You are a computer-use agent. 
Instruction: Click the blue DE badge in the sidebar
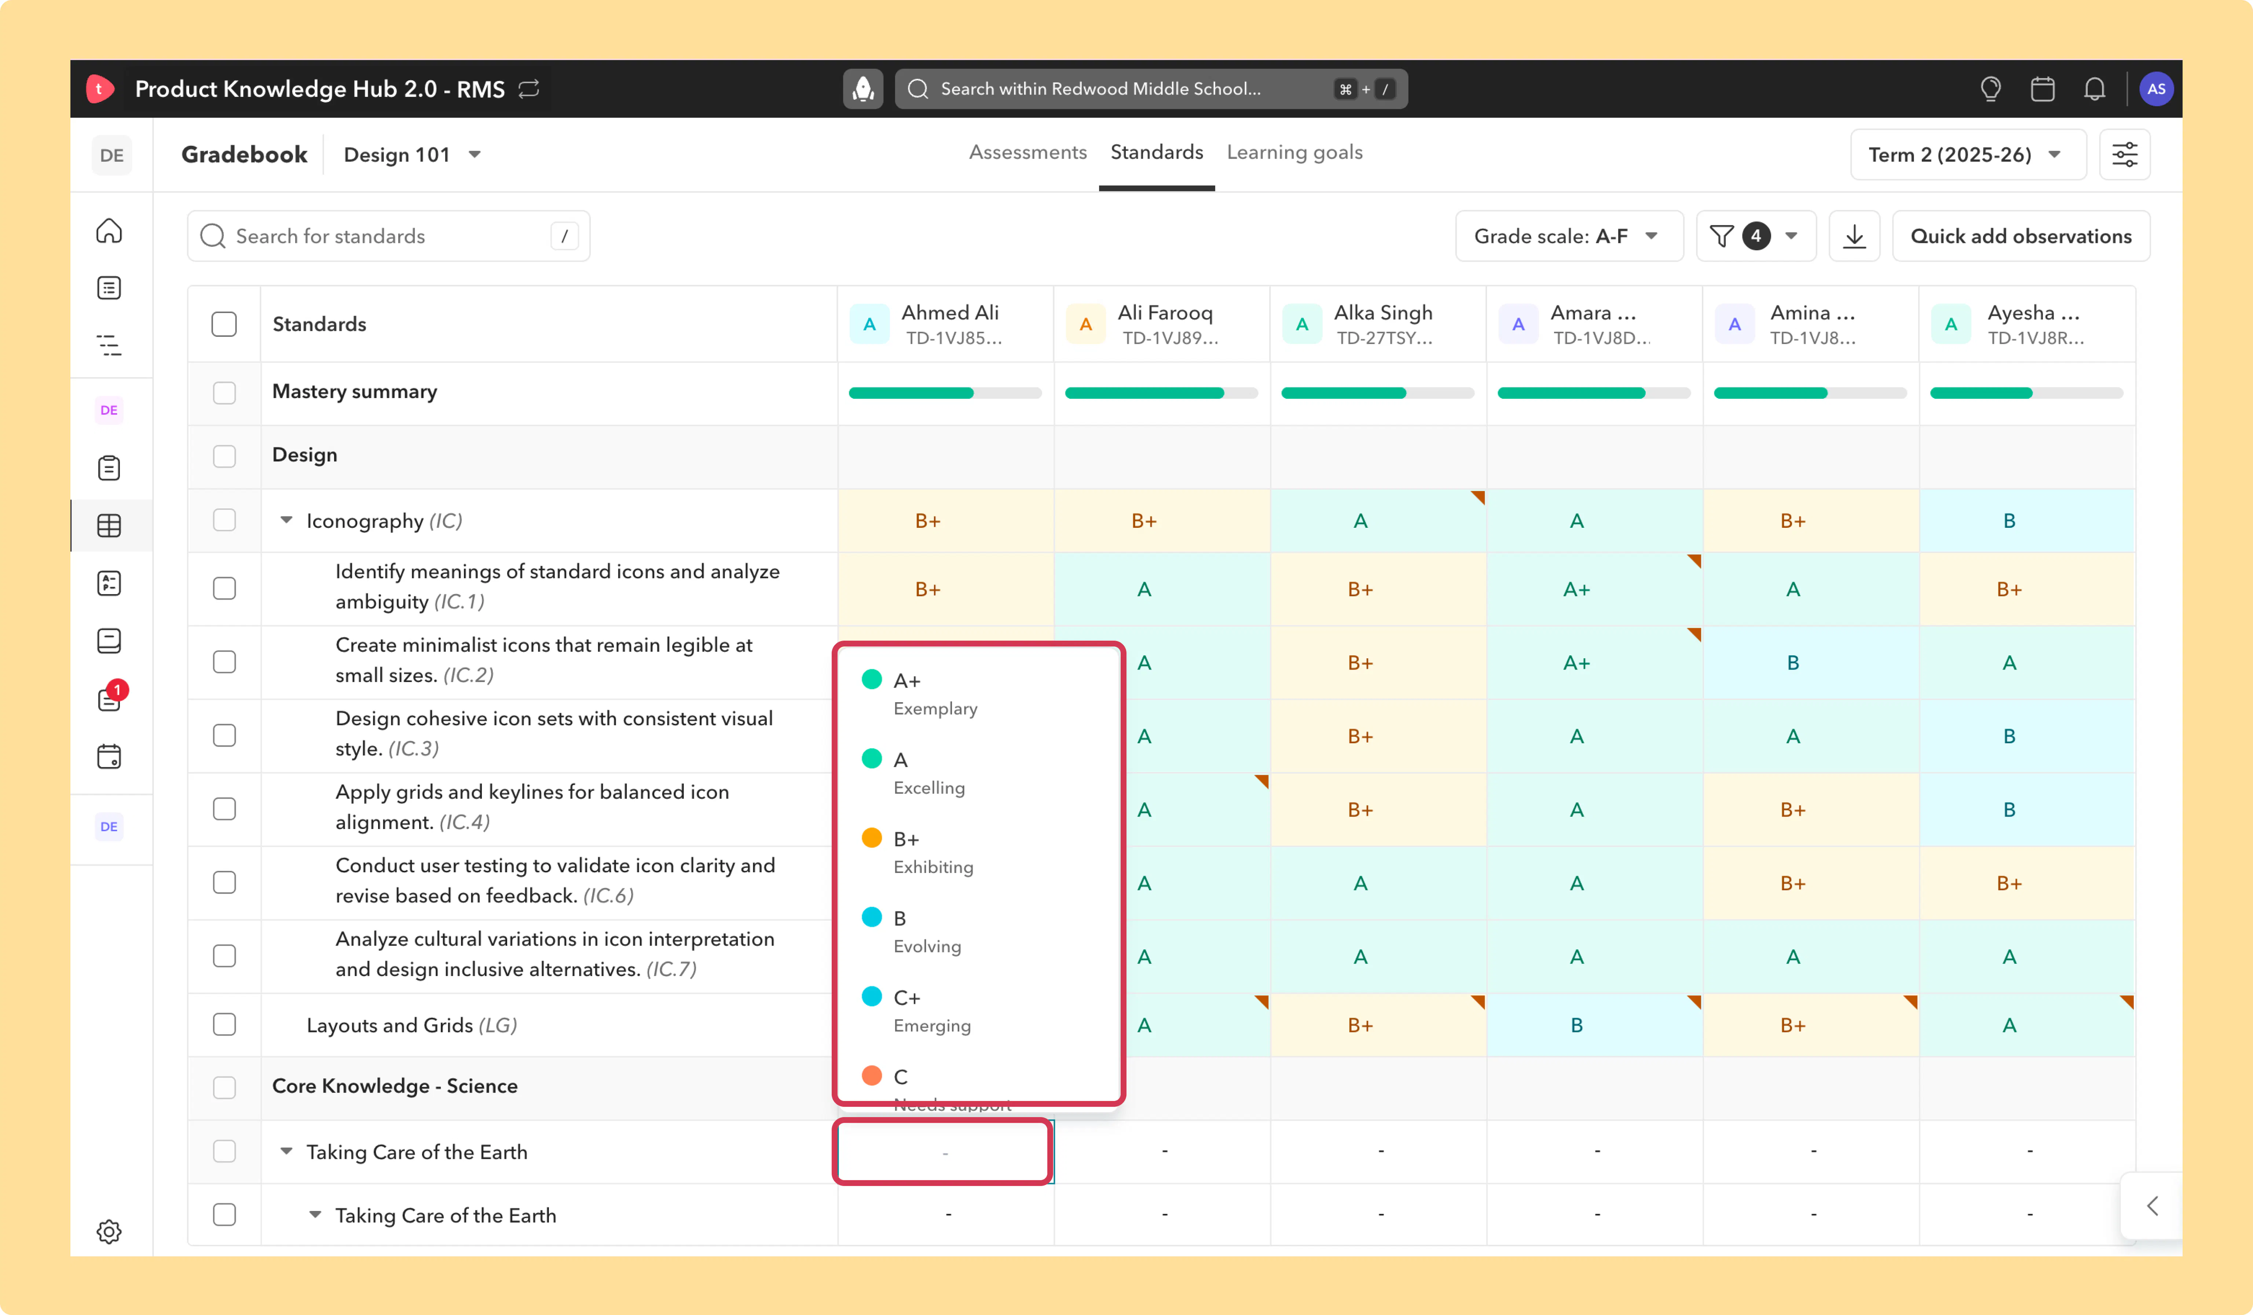click(x=109, y=826)
